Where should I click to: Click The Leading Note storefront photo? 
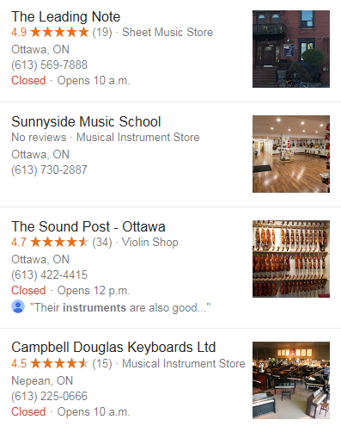pos(291,49)
